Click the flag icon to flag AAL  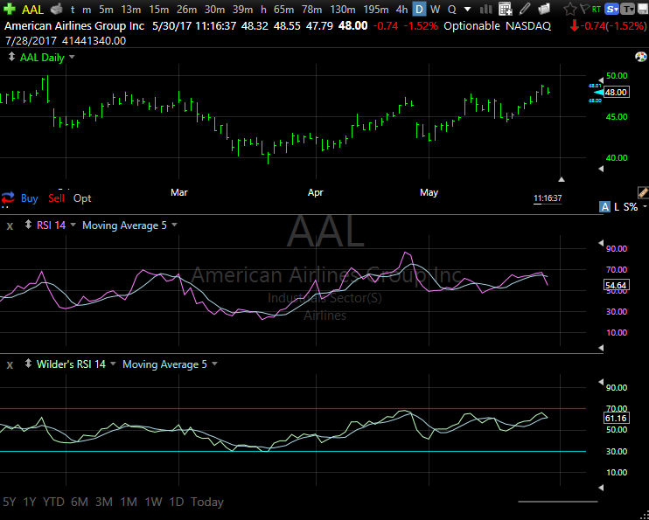point(584,8)
